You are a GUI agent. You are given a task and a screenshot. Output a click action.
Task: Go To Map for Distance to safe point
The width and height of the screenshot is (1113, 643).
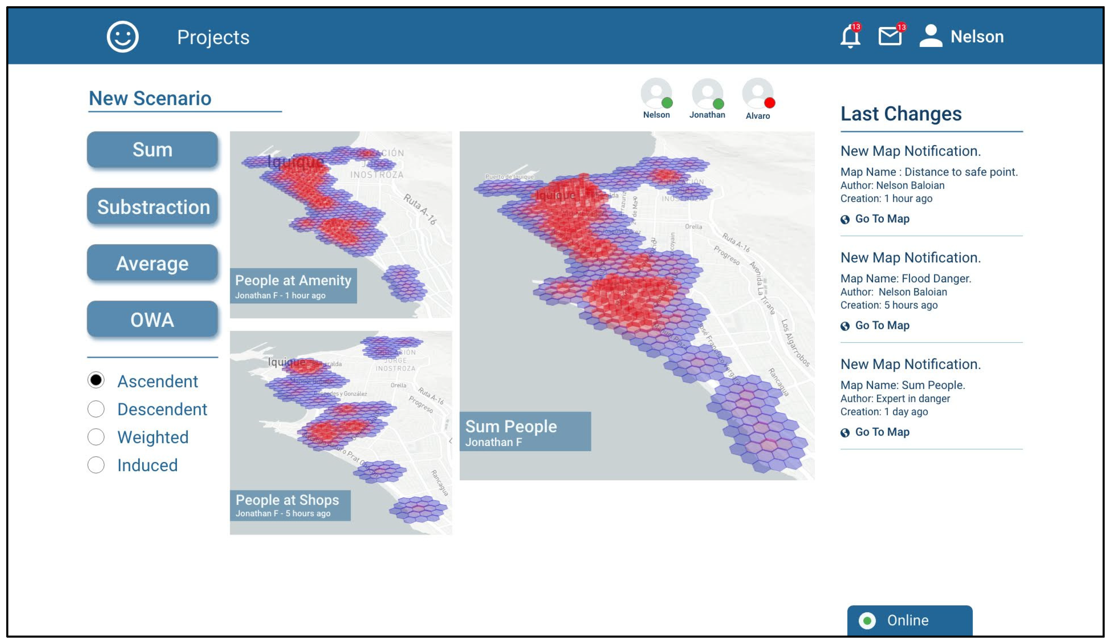[881, 219]
